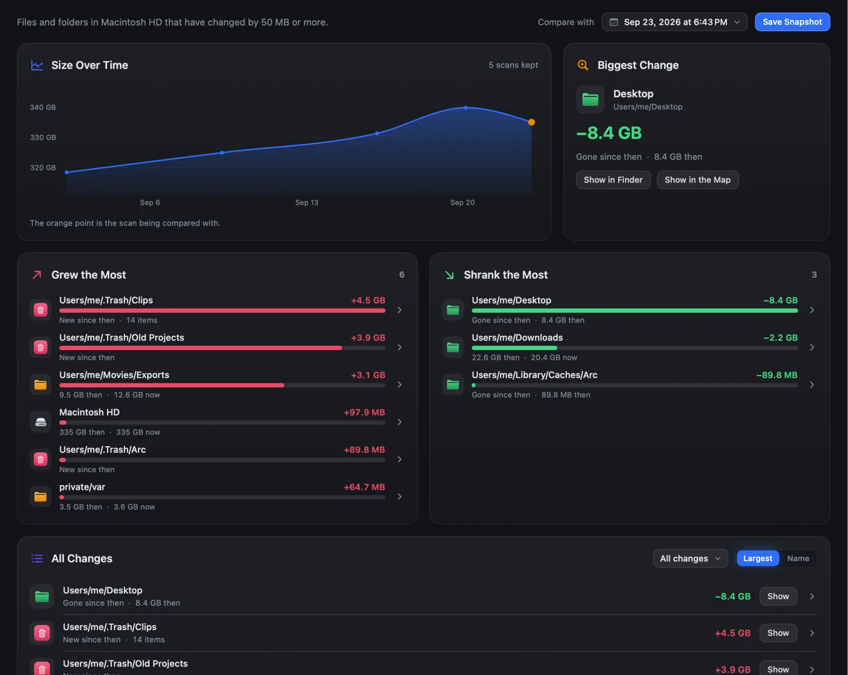Expand Users/me/Desktop chevron in All Changes
848x675 pixels.
812,597
